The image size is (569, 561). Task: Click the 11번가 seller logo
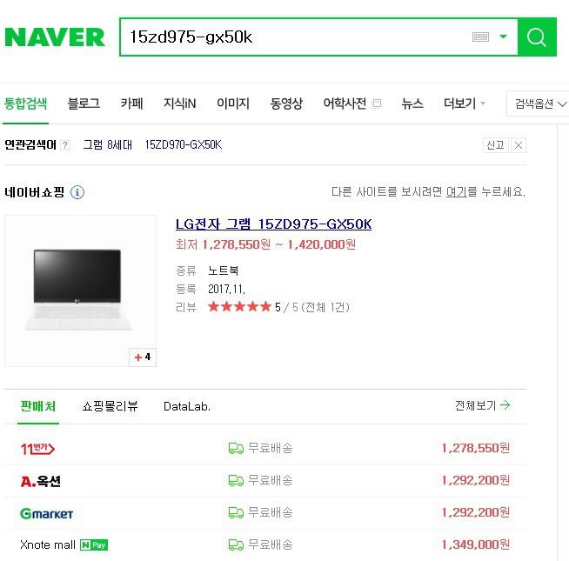37,449
